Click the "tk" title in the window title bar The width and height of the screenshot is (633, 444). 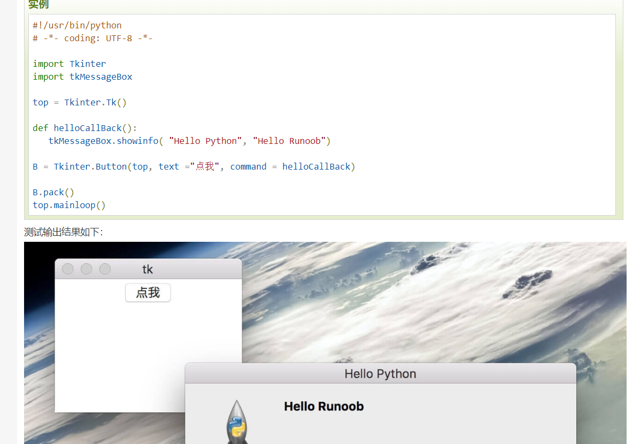click(148, 269)
